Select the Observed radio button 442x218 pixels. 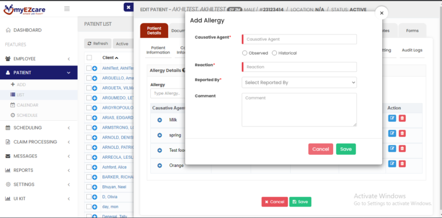(x=245, y=53)
